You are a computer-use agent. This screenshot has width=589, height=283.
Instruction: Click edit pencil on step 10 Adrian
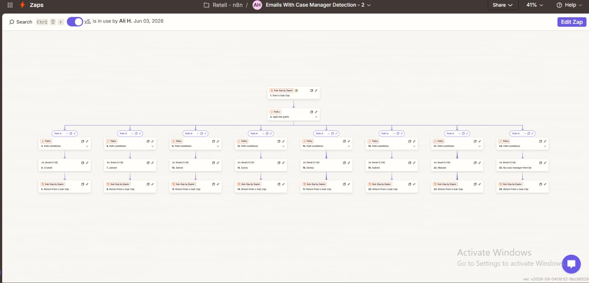pos(218,162)
